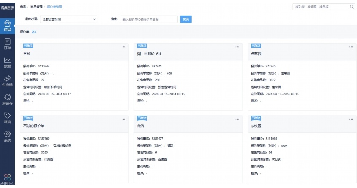
Task: Click quotation ID S97741
Action: tap(157, 66)
